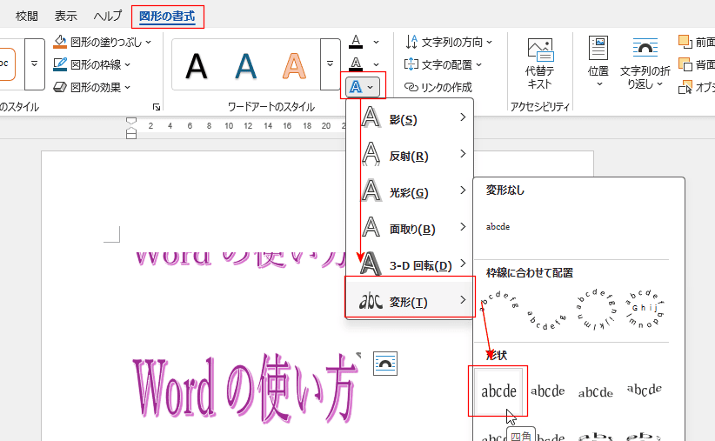
Task: Select the 変形なし abcde option
Action: 498,227
